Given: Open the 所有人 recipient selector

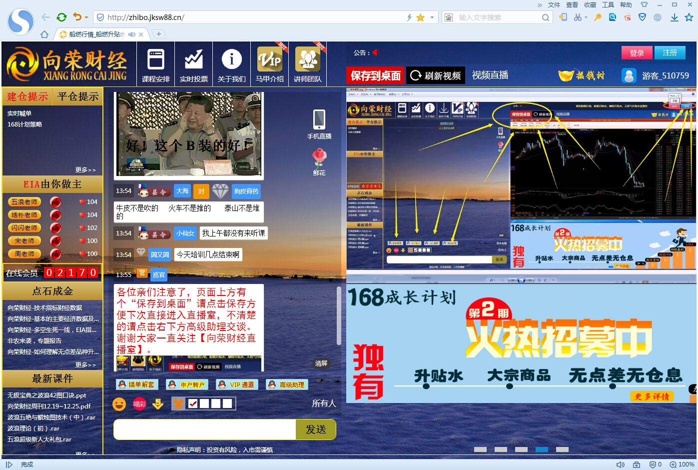Looking at the screenshot, I should coord(324,403).
